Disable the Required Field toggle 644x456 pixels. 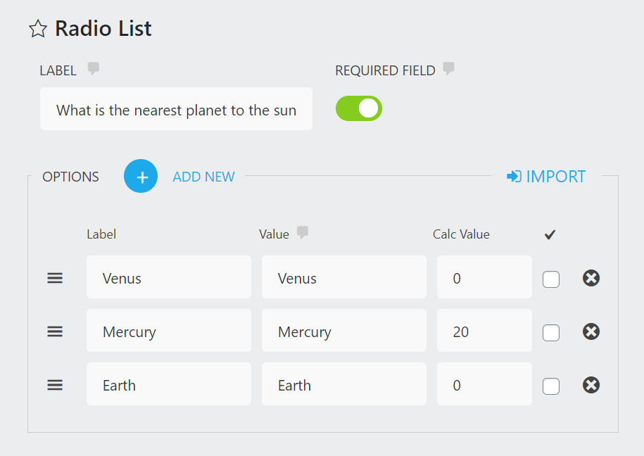[359, 108]
